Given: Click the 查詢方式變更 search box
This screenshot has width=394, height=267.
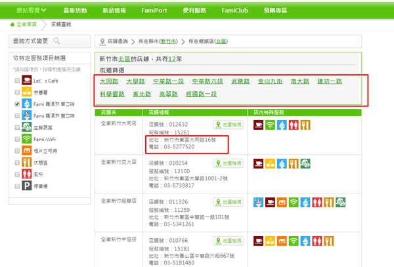Looking at the screenshot, I should [x=49, y=41].
